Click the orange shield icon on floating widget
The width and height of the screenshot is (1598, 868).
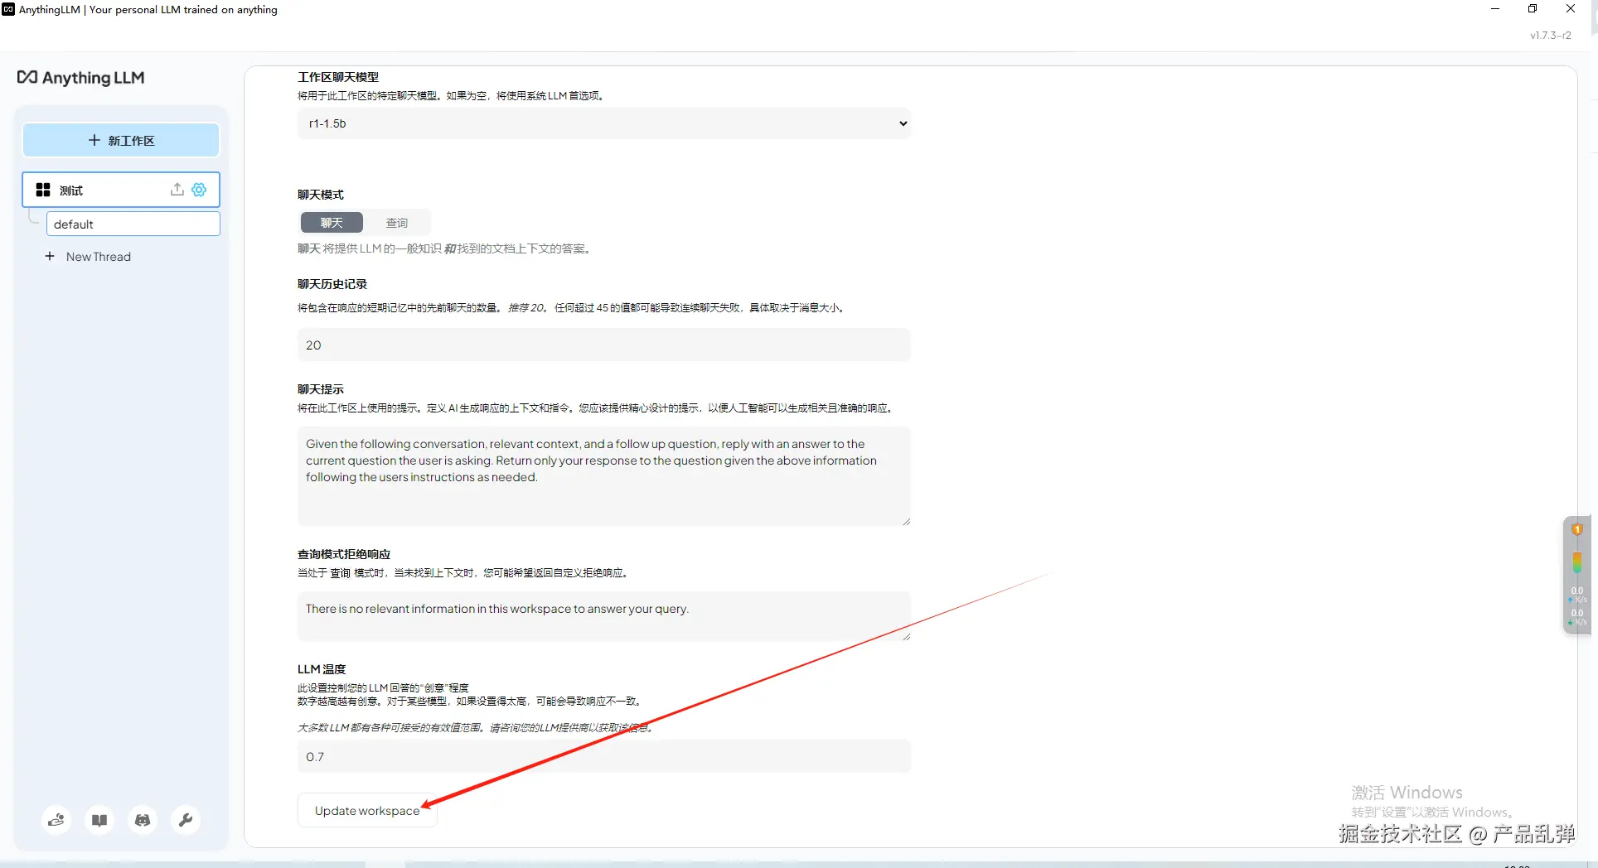coord(1577,529)
